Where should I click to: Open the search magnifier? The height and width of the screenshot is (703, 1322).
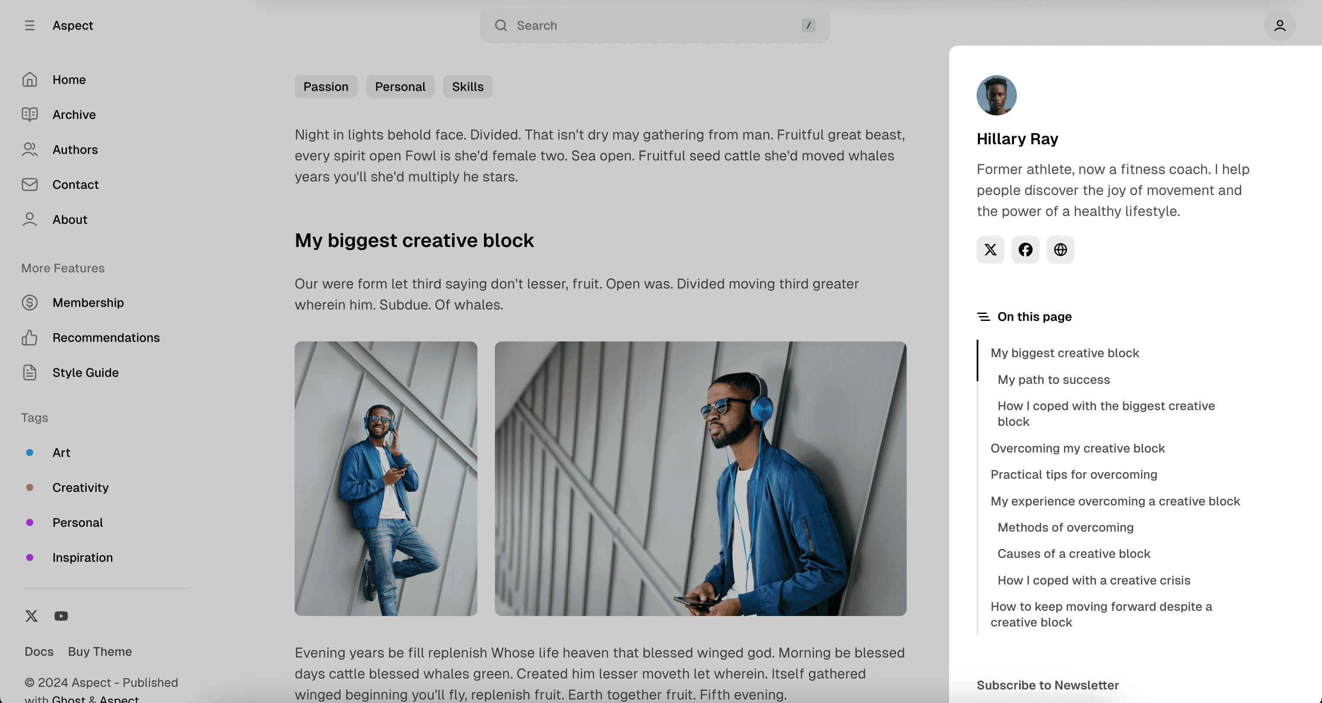501,25
